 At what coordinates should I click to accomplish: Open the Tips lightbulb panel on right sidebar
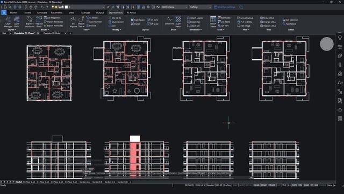[x=340, y=38]
